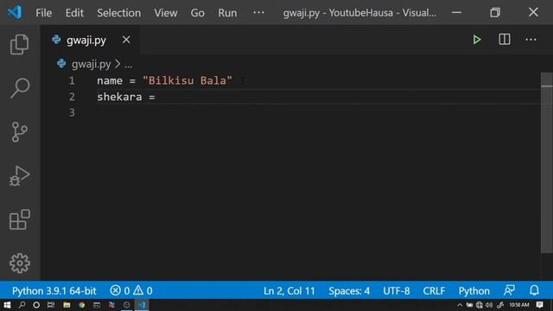Open notifications bell in status bar
The image size is (553, 311).
point(534,290)
